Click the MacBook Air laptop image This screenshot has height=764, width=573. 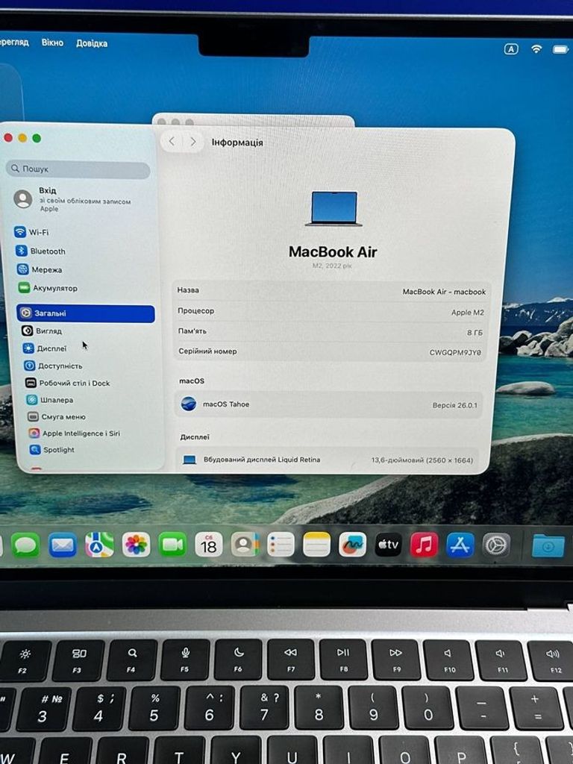(x=334, y=209)
